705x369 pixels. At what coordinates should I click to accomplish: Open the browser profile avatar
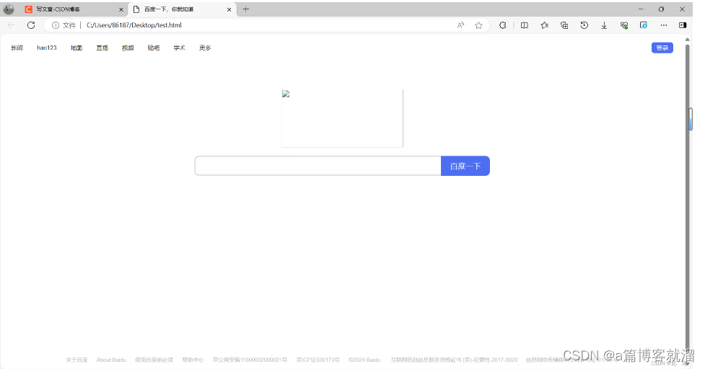[9, 9]
